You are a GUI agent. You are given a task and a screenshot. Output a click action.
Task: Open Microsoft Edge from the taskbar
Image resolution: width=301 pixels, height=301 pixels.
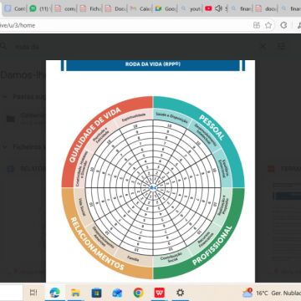coord(54,293)
